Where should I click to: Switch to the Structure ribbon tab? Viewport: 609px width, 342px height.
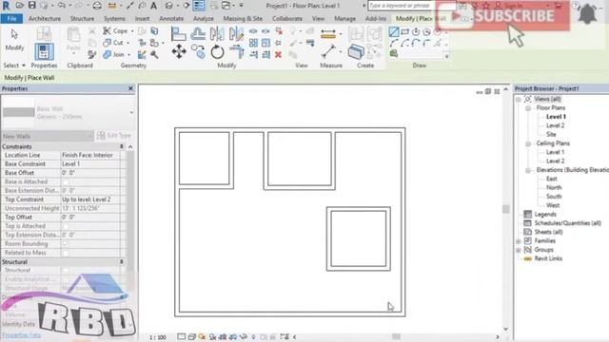83,19
